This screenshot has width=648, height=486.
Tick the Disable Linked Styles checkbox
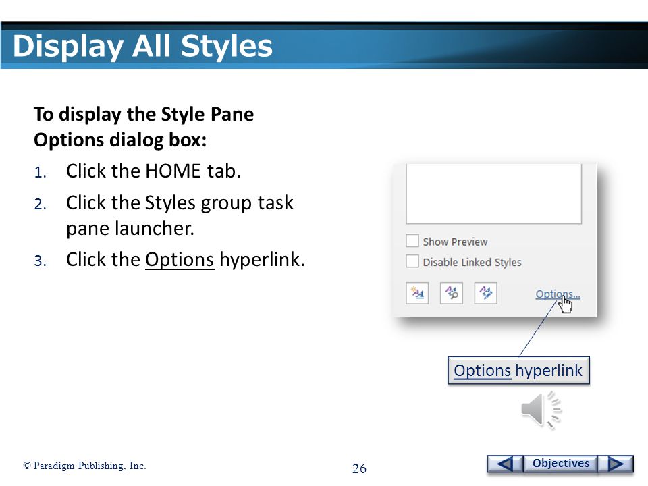pyautogui.click(x=412, y=261)
